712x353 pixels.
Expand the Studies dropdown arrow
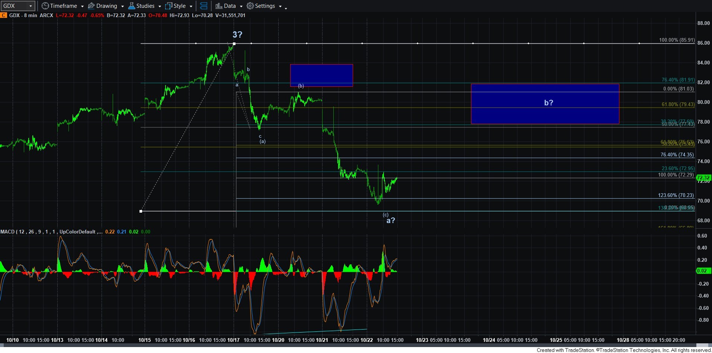coord(160,6)
